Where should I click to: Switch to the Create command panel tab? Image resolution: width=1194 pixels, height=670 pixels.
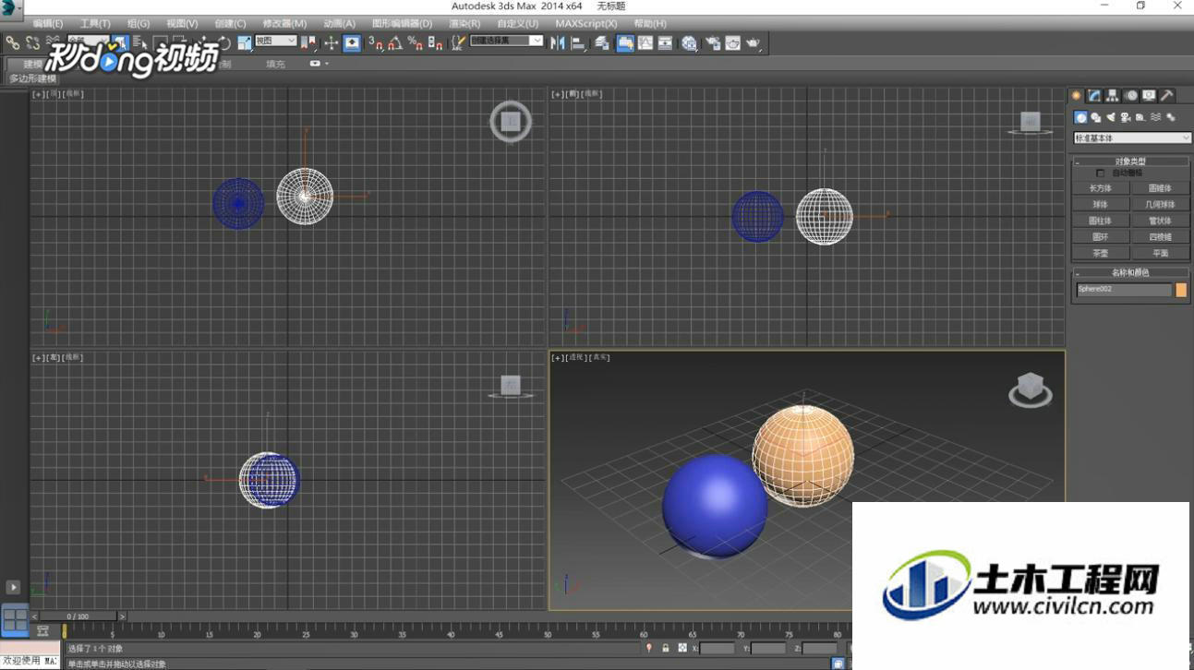point(1076,96)
